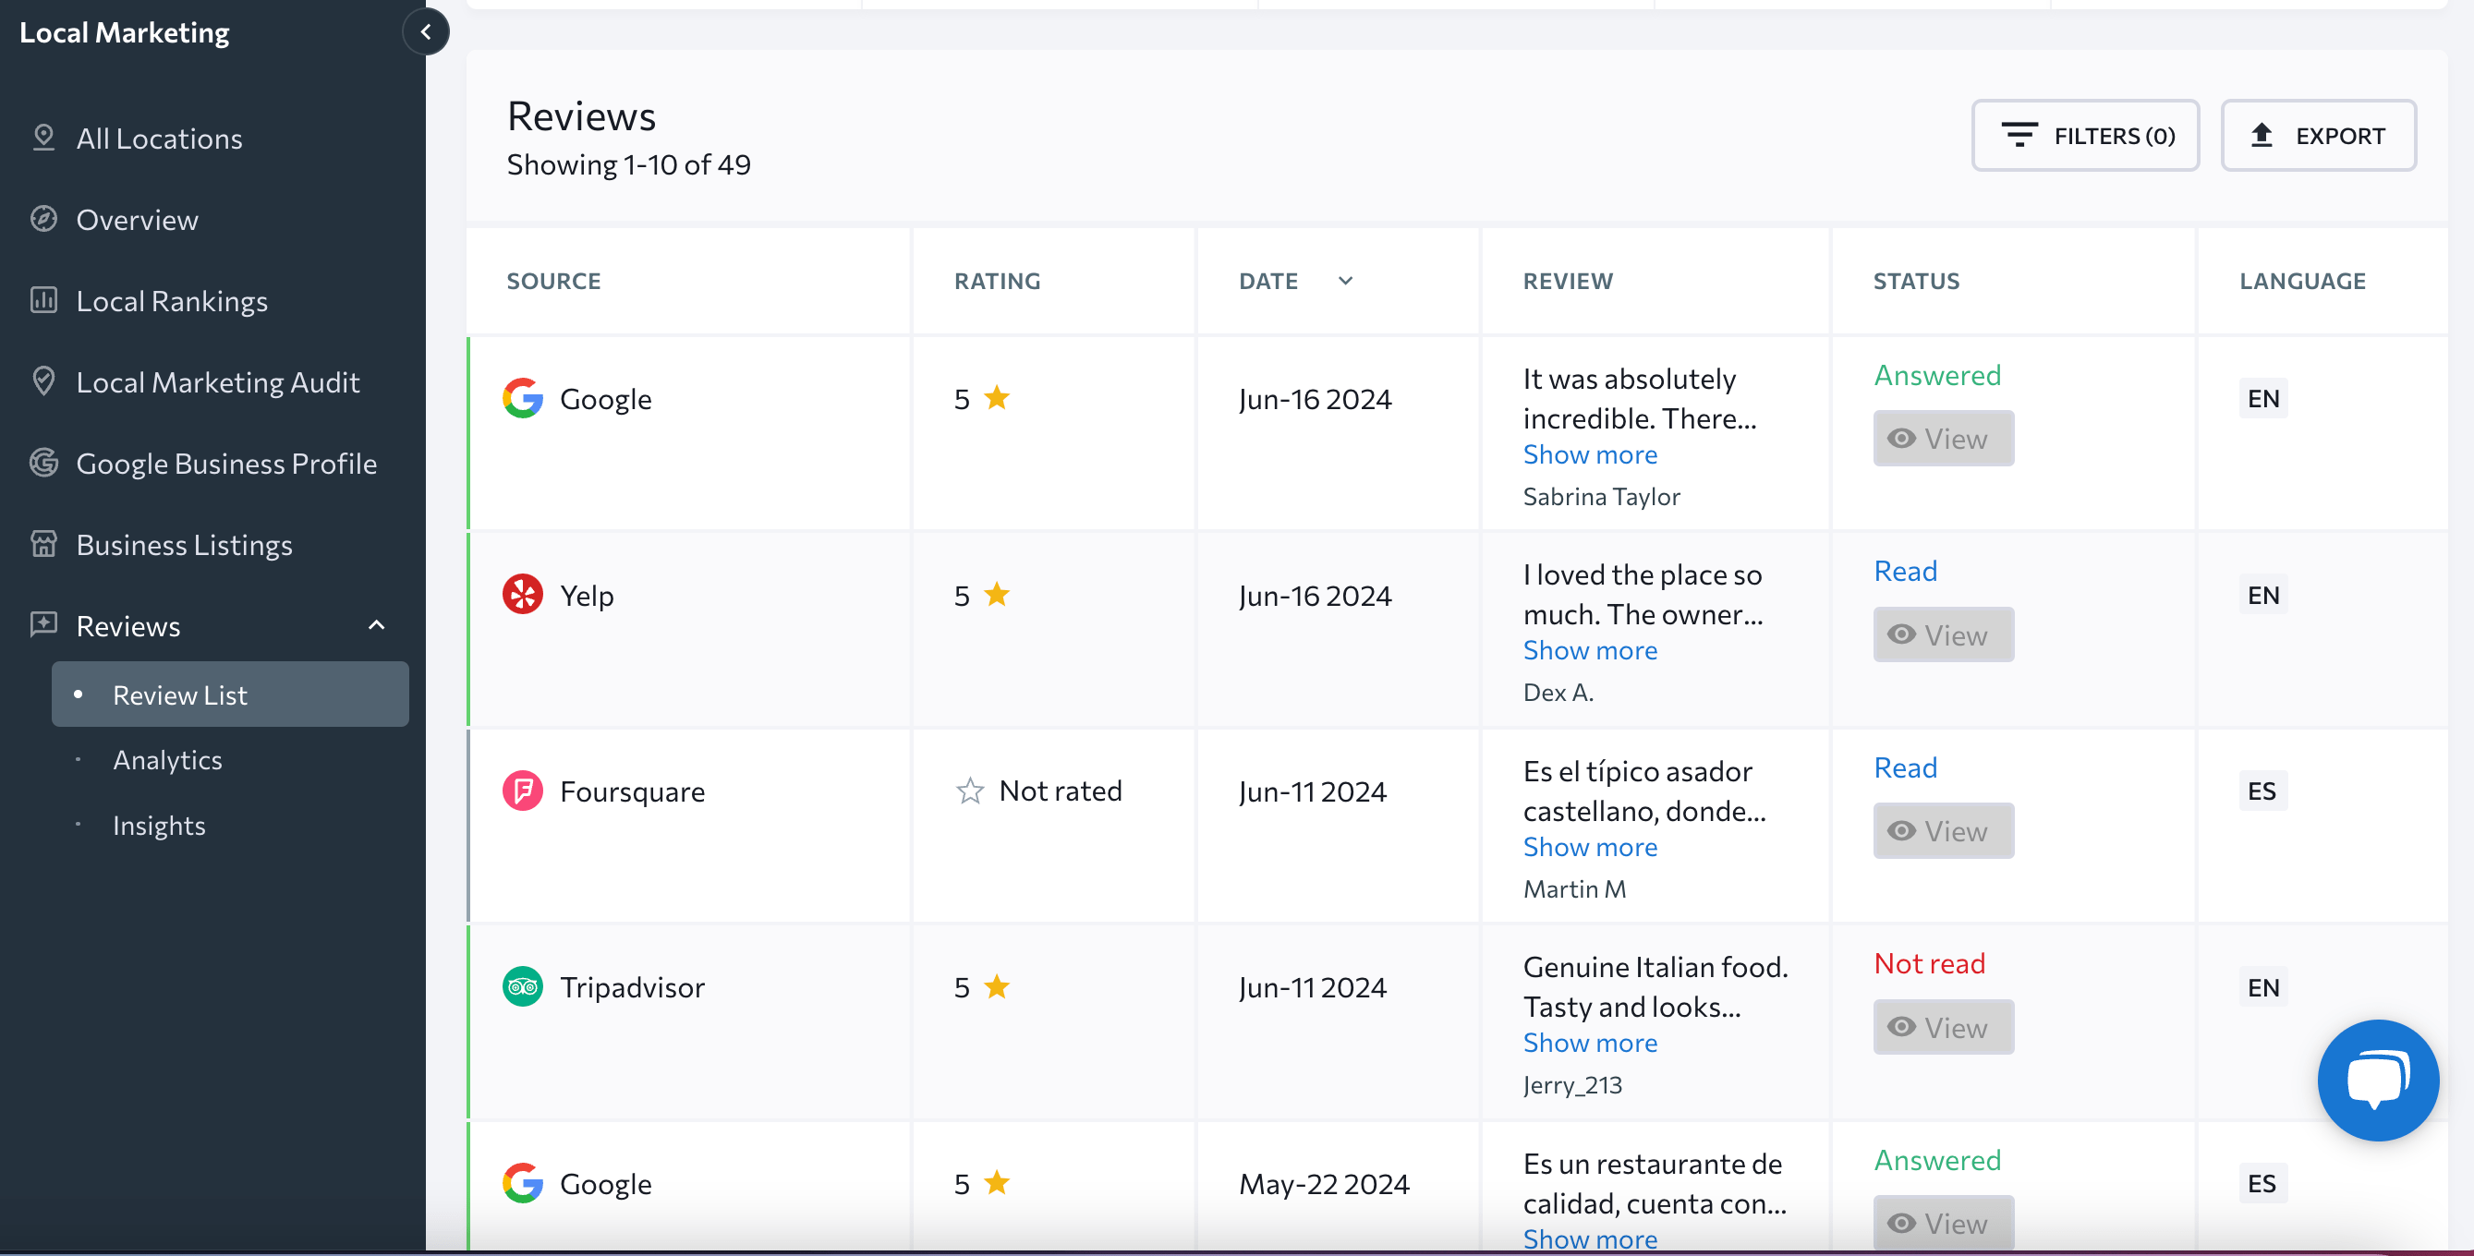The image size is (2474, 1256).
Task: Click the gold star in Yelp row
Action: click(x=997, y=595)
